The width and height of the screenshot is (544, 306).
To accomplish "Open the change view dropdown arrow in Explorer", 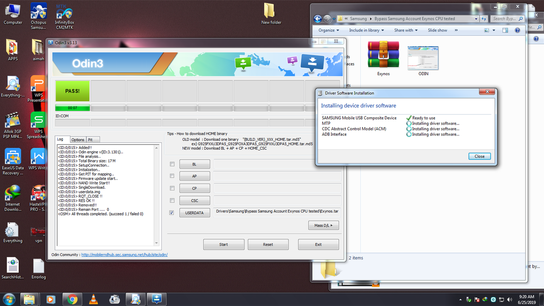I will coord(494,30).
